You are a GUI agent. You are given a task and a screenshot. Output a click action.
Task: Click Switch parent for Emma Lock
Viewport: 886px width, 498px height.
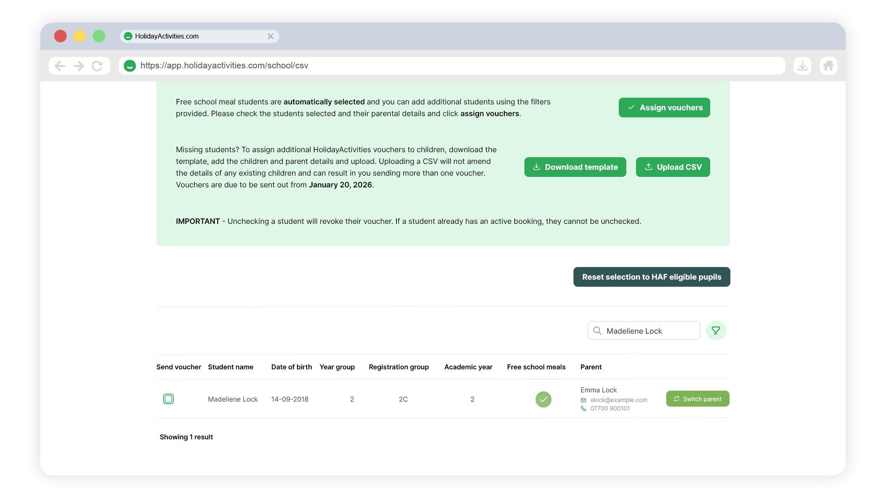click(697, 399)
